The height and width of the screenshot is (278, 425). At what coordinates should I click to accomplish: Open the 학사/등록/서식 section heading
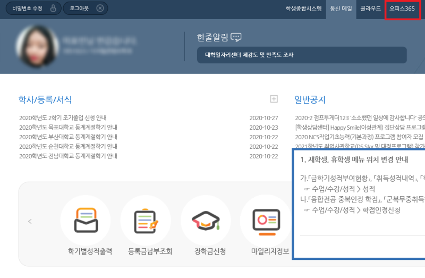(45, 99)
